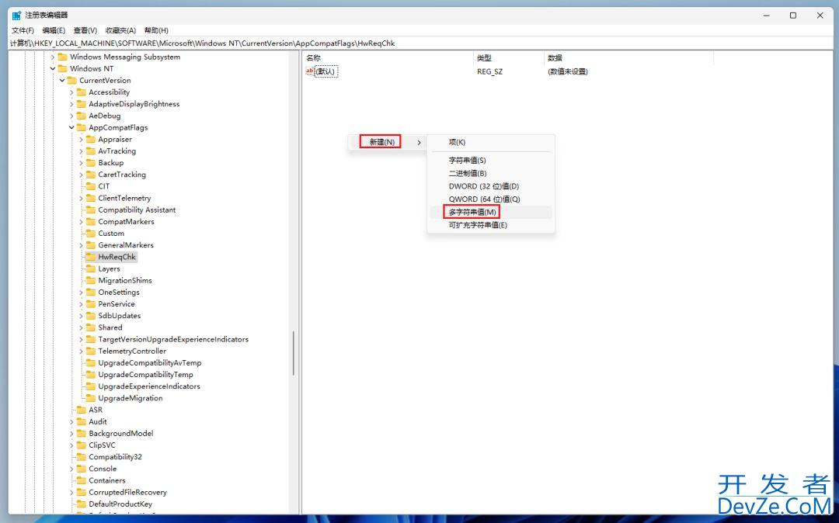The image size is (839, 523).
Task: Open the 查看(V) menu
Action: pos(85,30)
